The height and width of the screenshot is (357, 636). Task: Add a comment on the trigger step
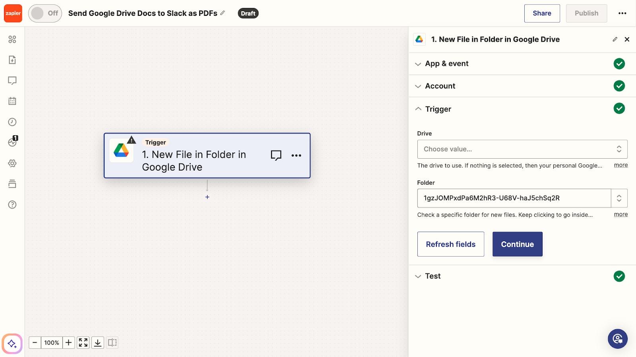tap(276, 155)
